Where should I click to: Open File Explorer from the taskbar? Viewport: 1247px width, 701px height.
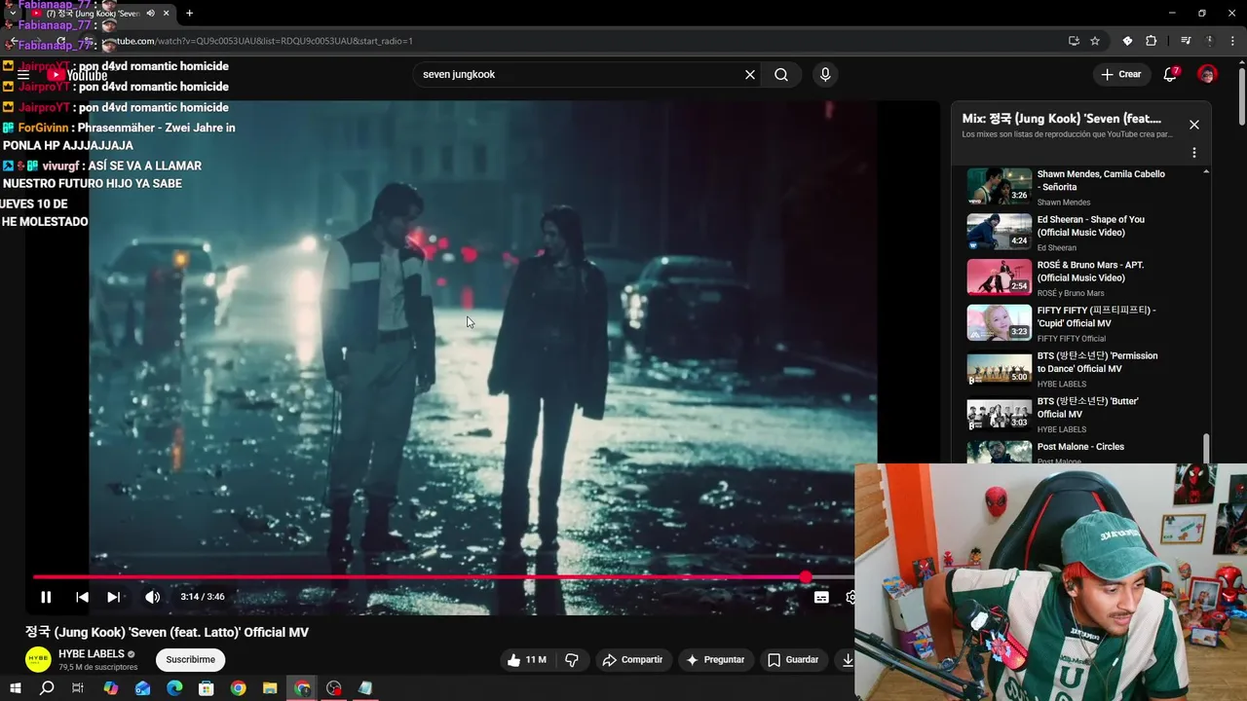pyautogui.click(x=270, y=688)
